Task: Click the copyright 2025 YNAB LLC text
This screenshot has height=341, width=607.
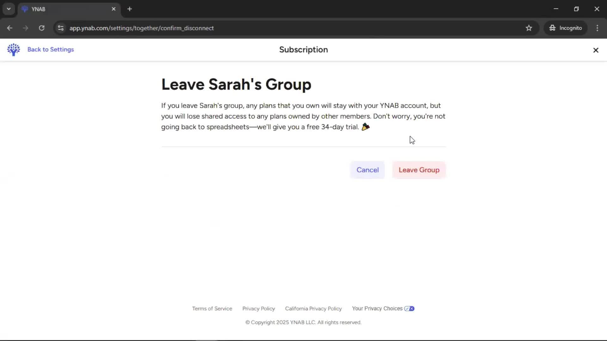Action: click(303, 322)
